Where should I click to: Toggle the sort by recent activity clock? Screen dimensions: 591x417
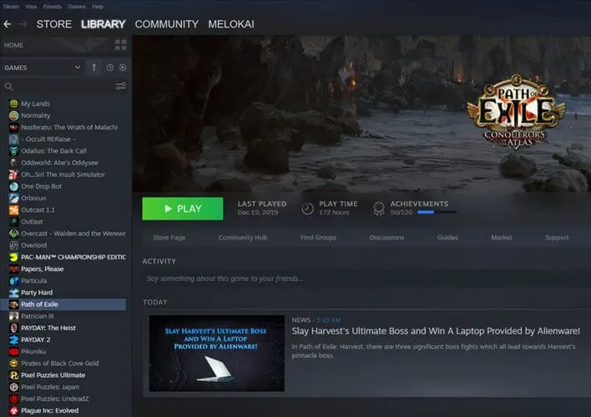(110, 67)
